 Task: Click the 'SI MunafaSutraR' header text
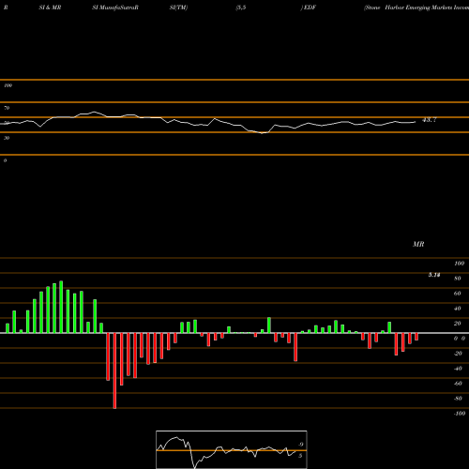point(115,8)
